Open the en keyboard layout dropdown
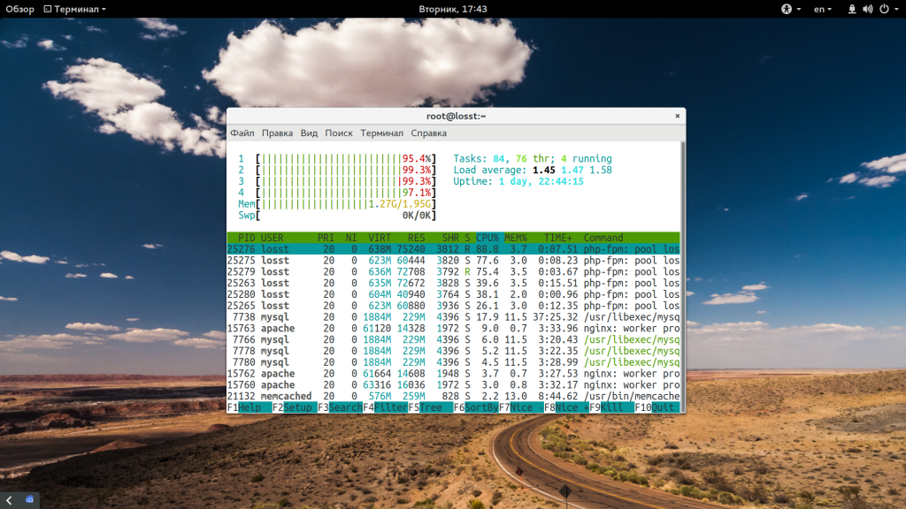The height and width of the screenshot is (509, 906). pyautogui.click(x=822, y=9)
